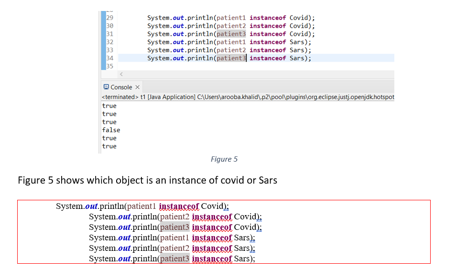Screen dimensions: 456x279
Task: Click patient1 on editor line 32
Action: 231,42
